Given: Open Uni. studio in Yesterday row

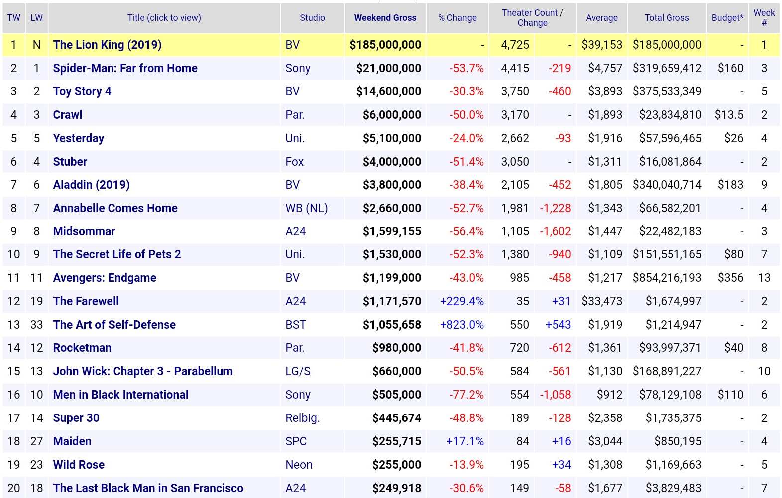Looking at the screenshot, I should coord(295,138).
